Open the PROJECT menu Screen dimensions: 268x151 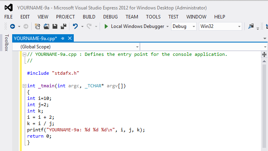[x=66, y=17]
